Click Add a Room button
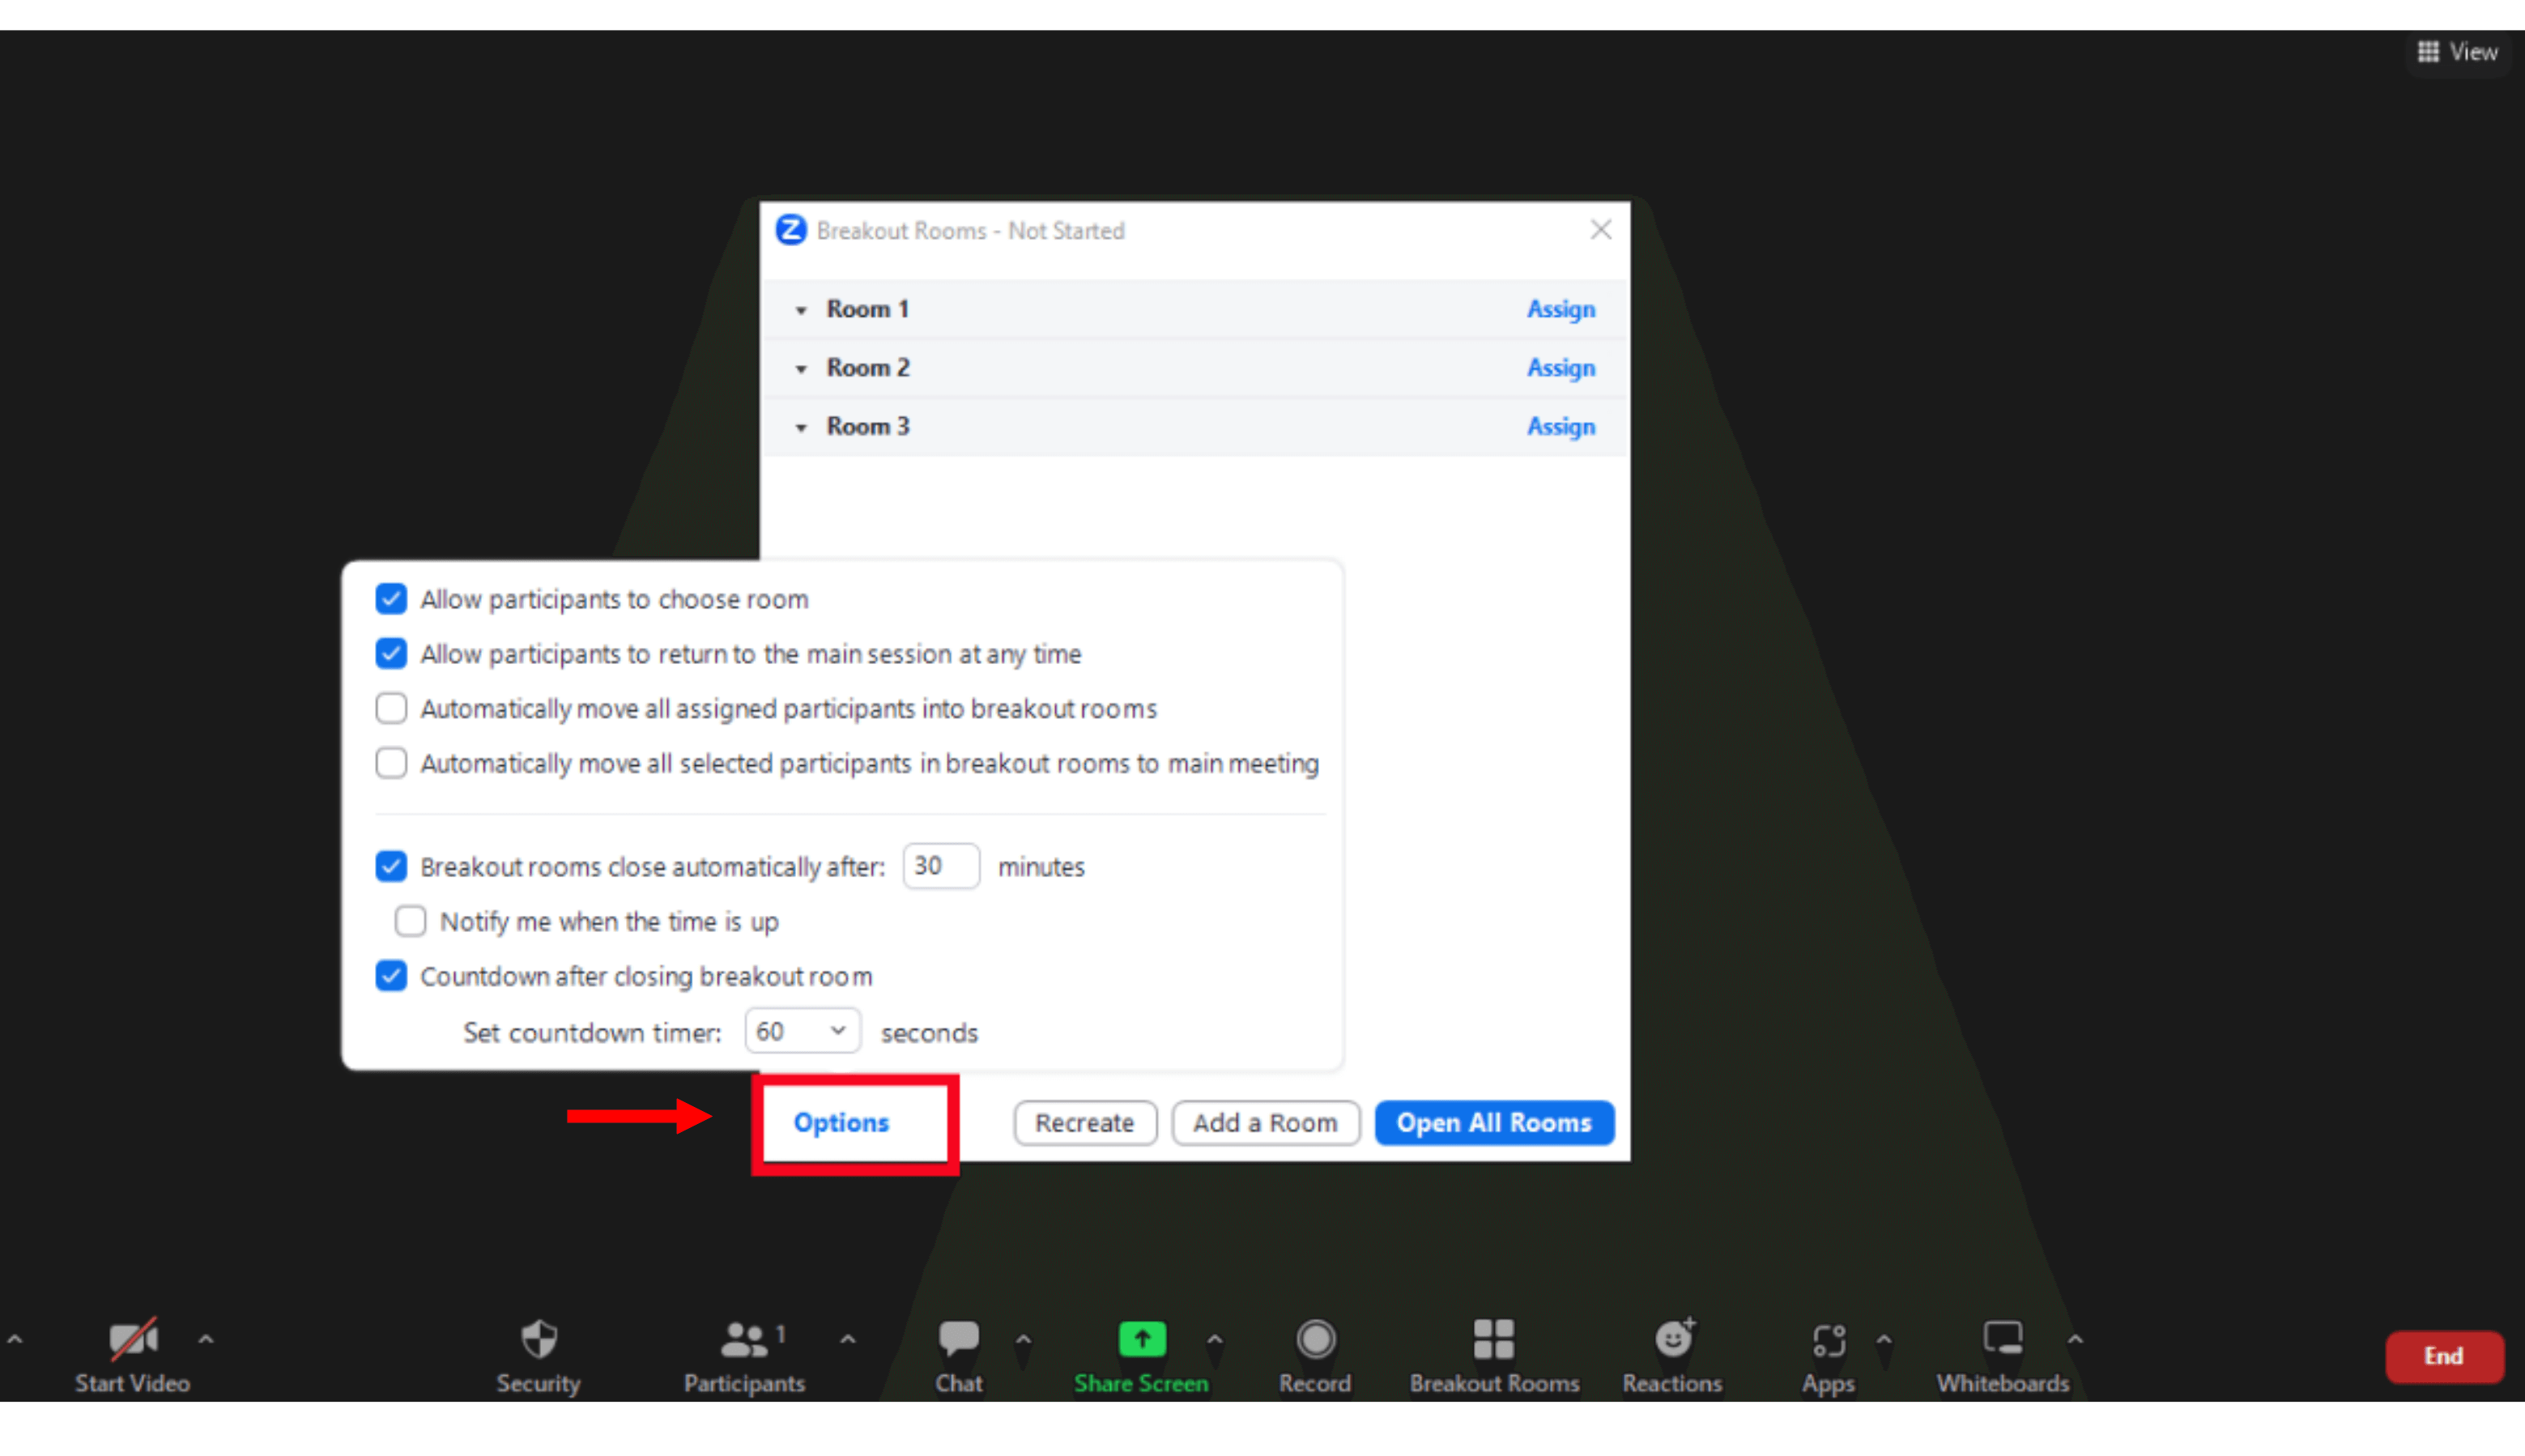Viewport: 2525px width, 1456px height. point(1266,1123)
